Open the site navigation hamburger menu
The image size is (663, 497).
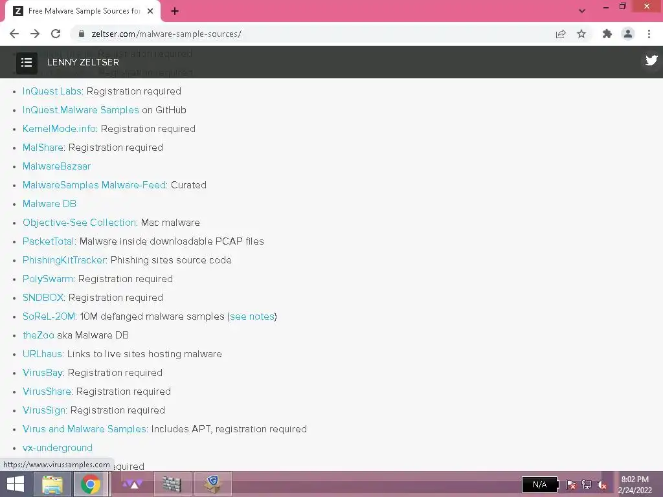(x=27, y=63)
